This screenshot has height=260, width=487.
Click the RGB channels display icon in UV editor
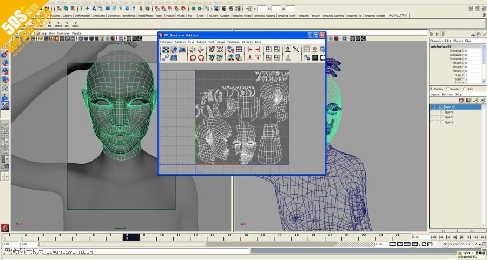(315, 57)
